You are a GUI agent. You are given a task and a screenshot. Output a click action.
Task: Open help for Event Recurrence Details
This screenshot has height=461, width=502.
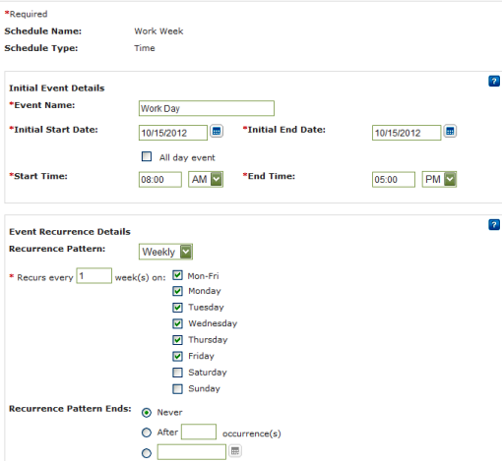(x=494, y=225)
